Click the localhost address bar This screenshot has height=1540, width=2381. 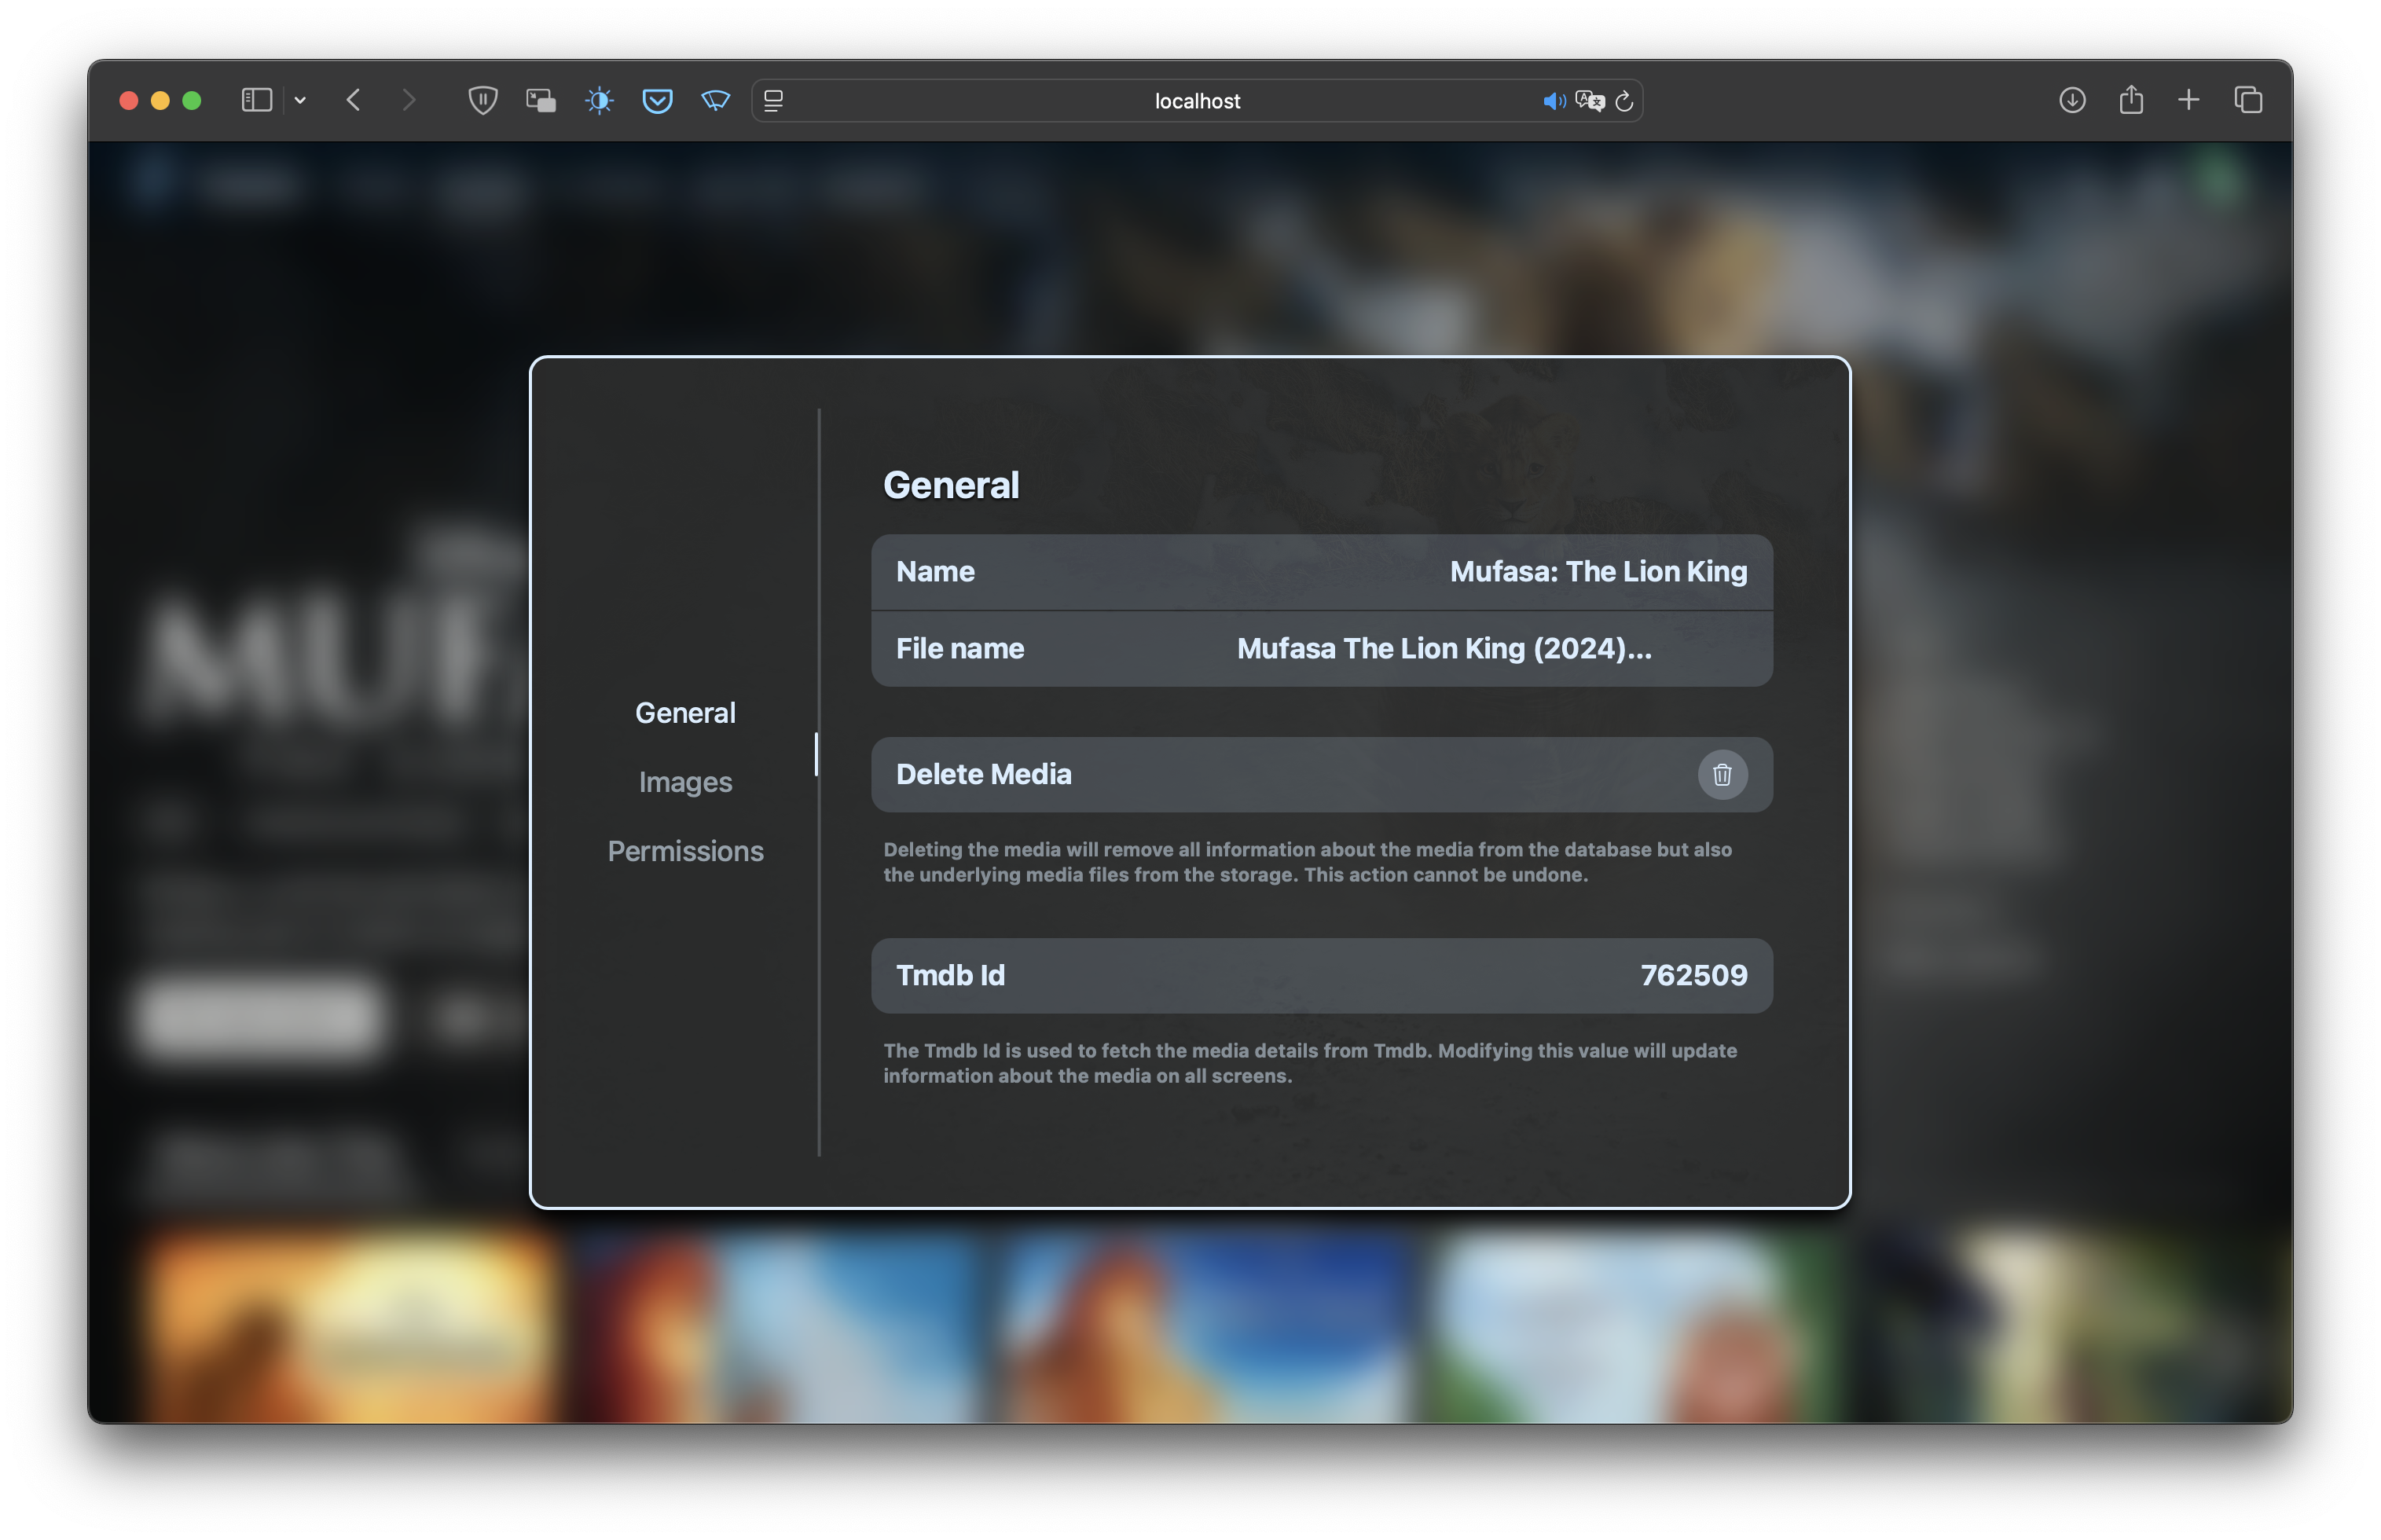click(x=1197, y=101)
